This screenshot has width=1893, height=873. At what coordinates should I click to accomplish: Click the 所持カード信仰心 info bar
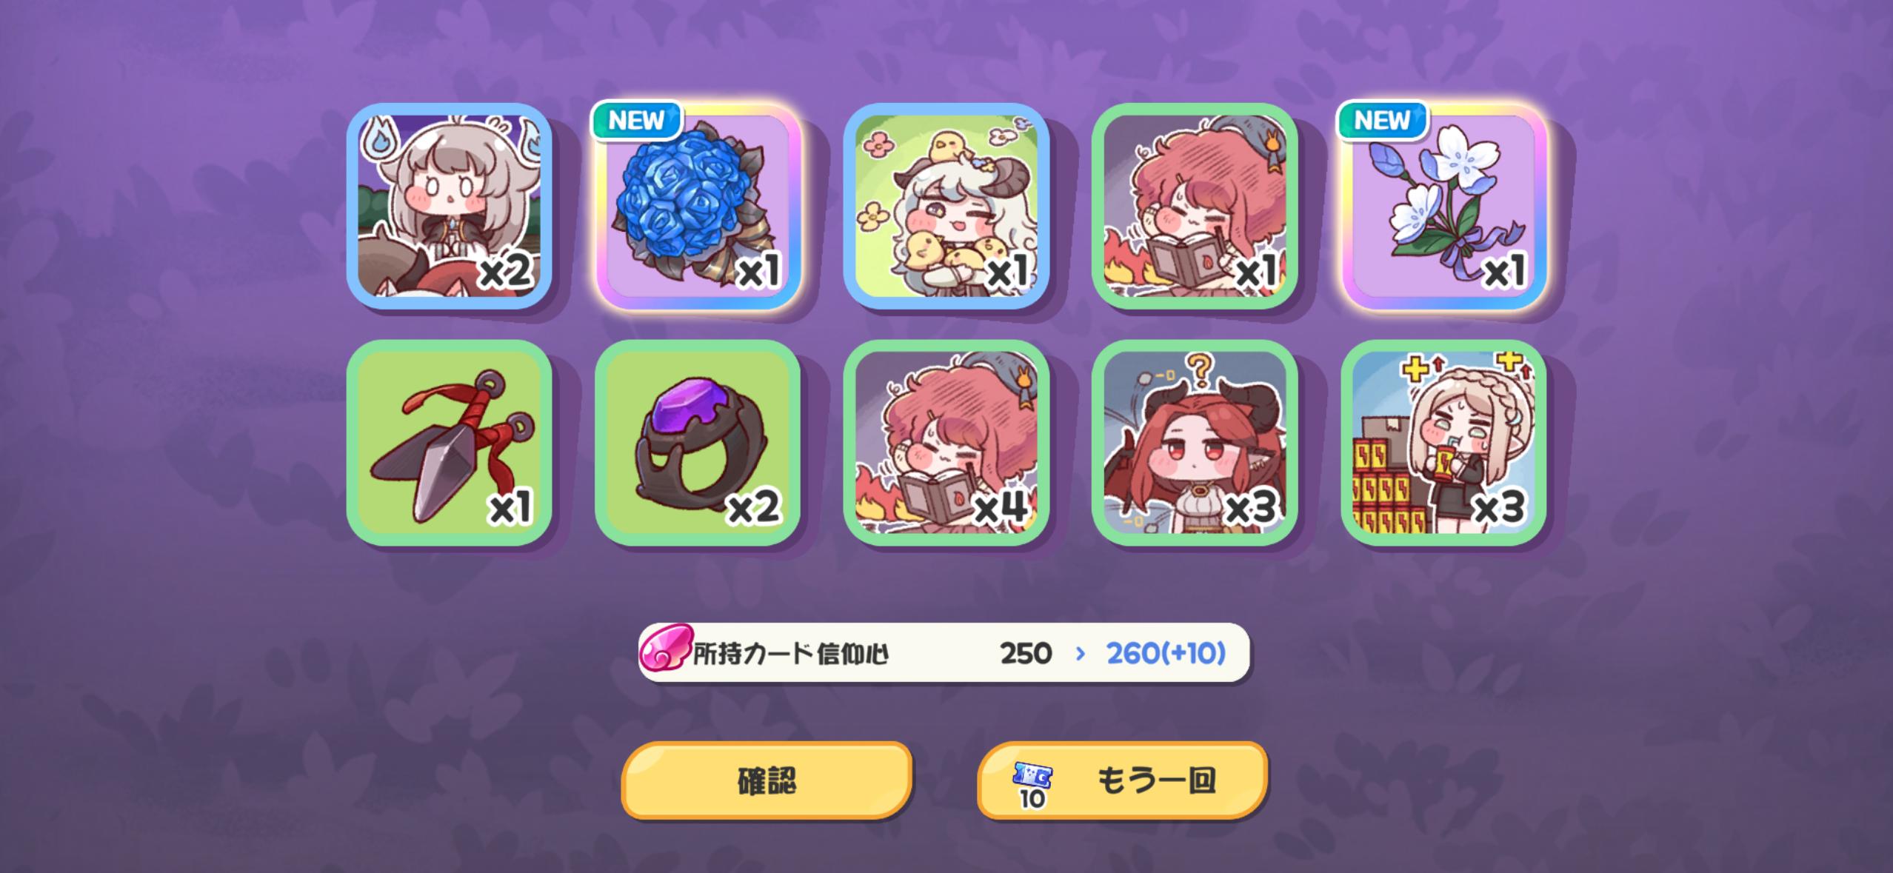[x=944, y=652]
